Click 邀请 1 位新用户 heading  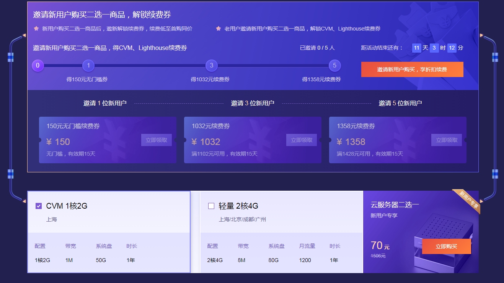105,103
